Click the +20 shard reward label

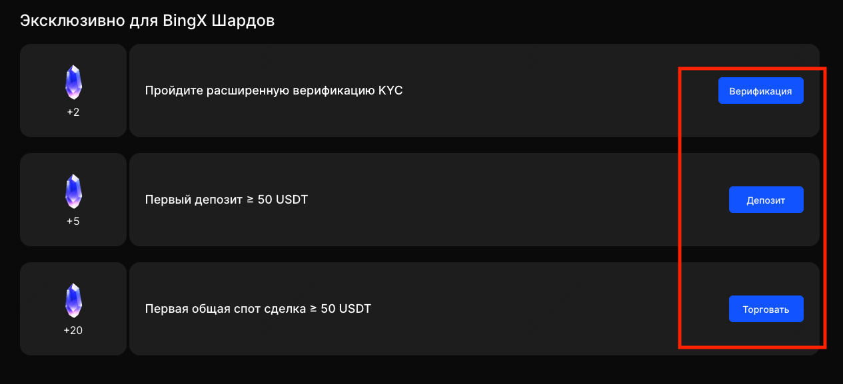[73, 331]
